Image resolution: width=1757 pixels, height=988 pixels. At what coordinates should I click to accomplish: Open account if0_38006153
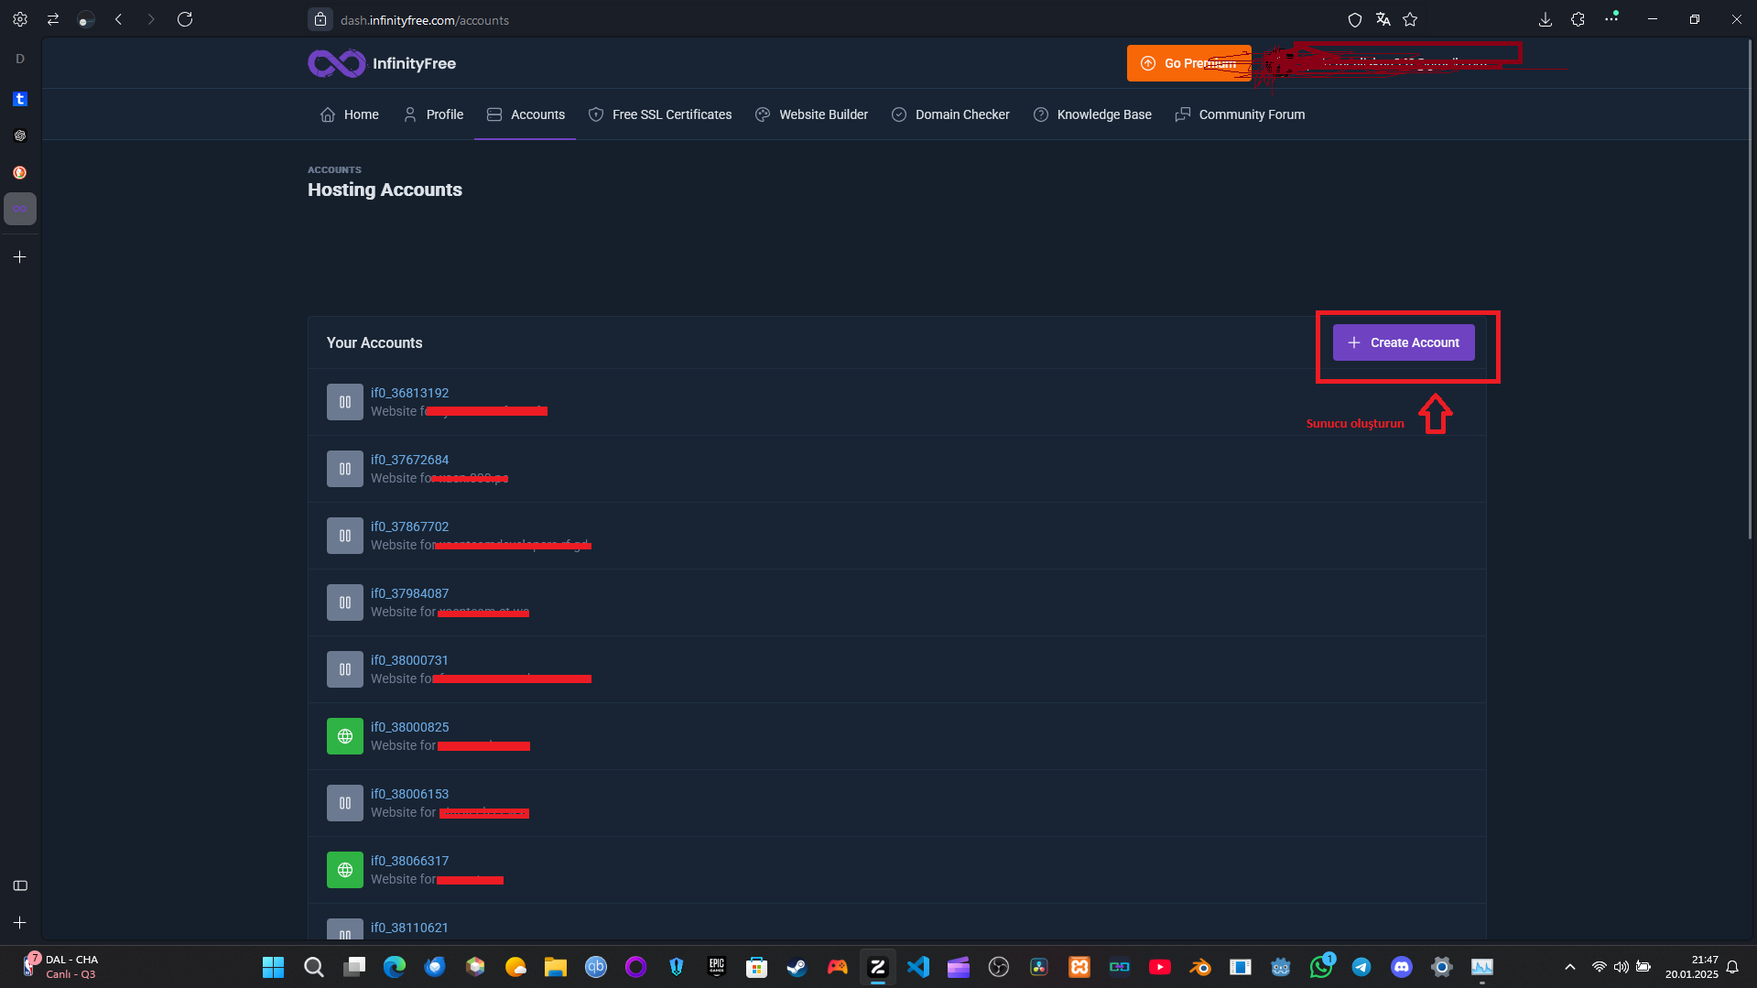pos(409,794)
